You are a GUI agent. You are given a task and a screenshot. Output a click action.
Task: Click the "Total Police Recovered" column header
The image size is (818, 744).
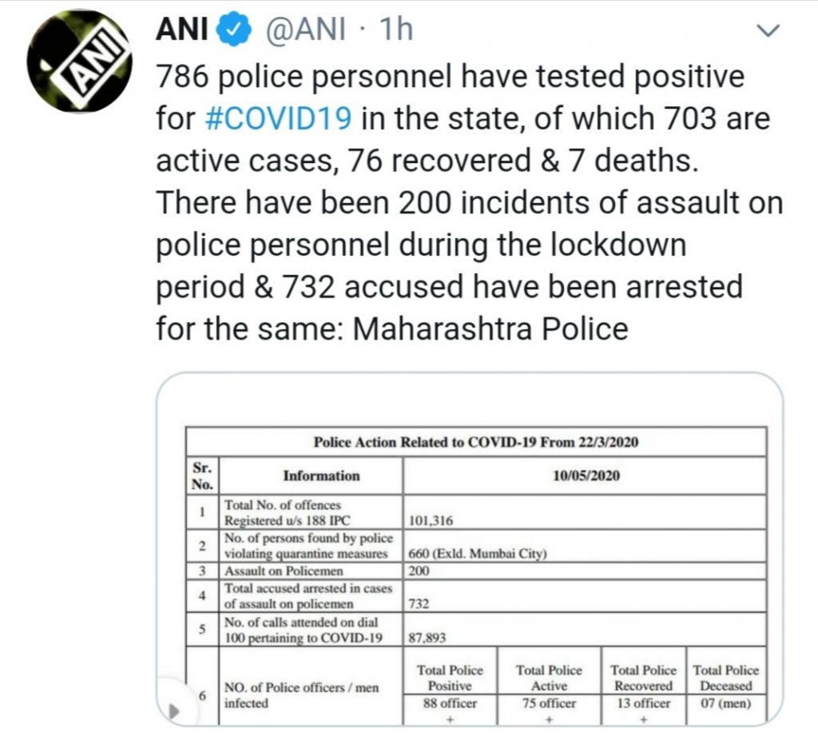(x=643, y=678)
